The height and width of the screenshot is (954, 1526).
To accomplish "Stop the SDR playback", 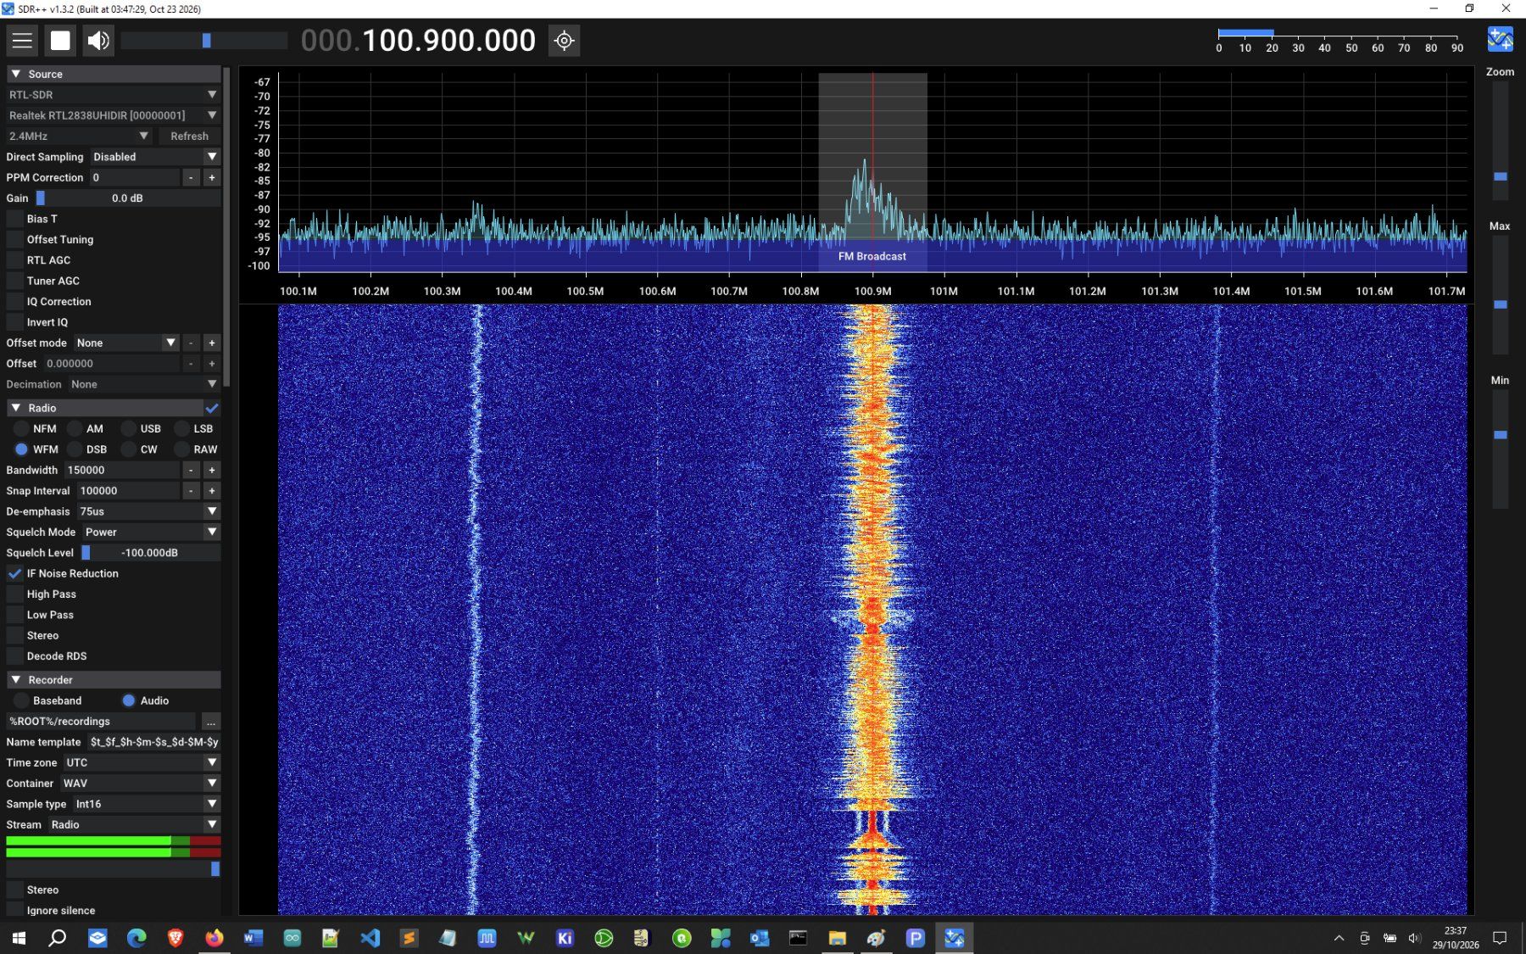I will tap(60, 40).
